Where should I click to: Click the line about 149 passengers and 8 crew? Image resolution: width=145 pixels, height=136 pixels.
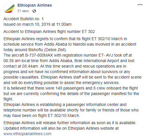coord(70,88)
